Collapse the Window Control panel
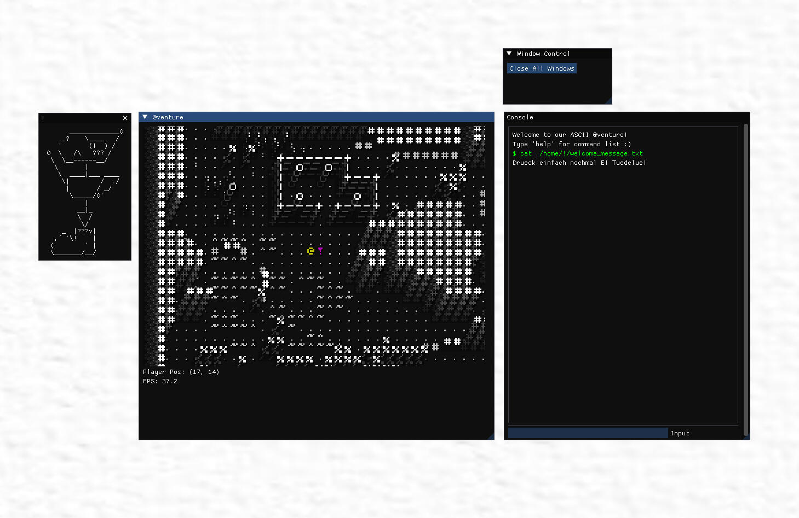The image size is (799, 518). (509, 54)
